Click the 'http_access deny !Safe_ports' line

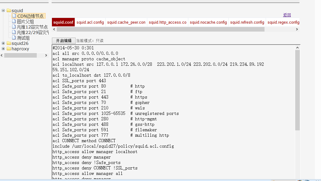[x=87, y=163]
